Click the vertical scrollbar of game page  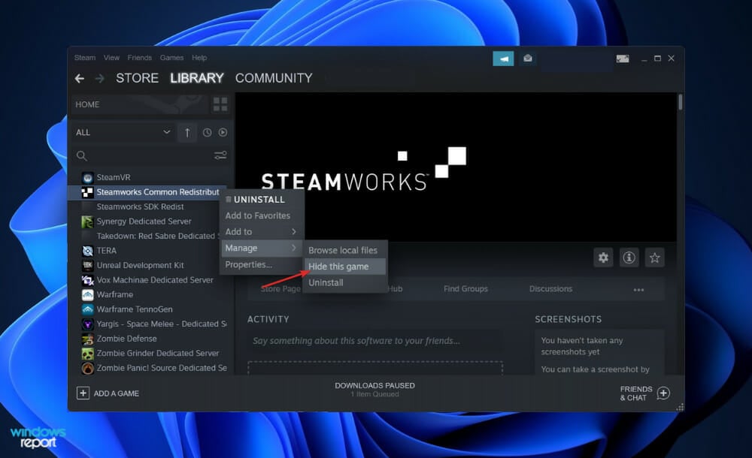point(680,102)
